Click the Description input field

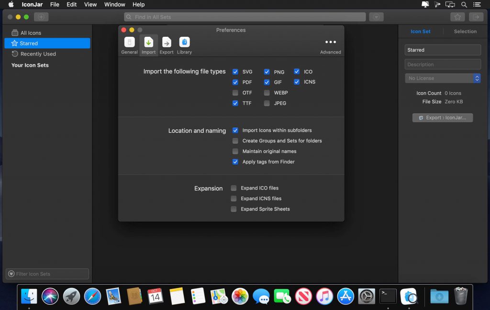[443, 64]
